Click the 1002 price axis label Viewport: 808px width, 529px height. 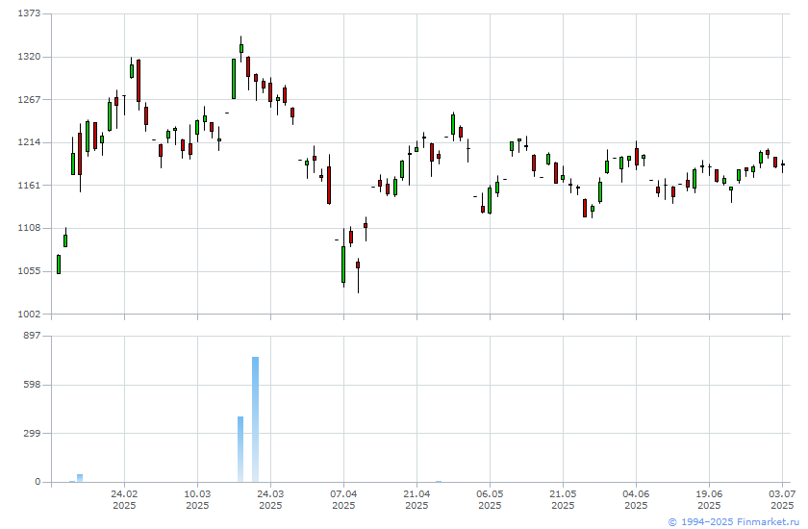pos(29,314)
